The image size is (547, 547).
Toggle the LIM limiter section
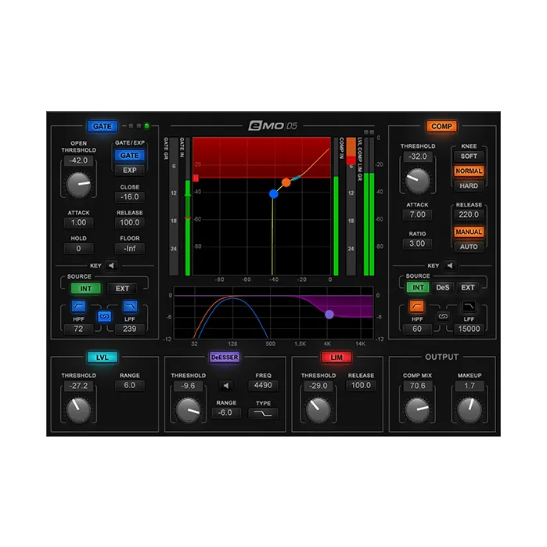click(x=336, y=357)
